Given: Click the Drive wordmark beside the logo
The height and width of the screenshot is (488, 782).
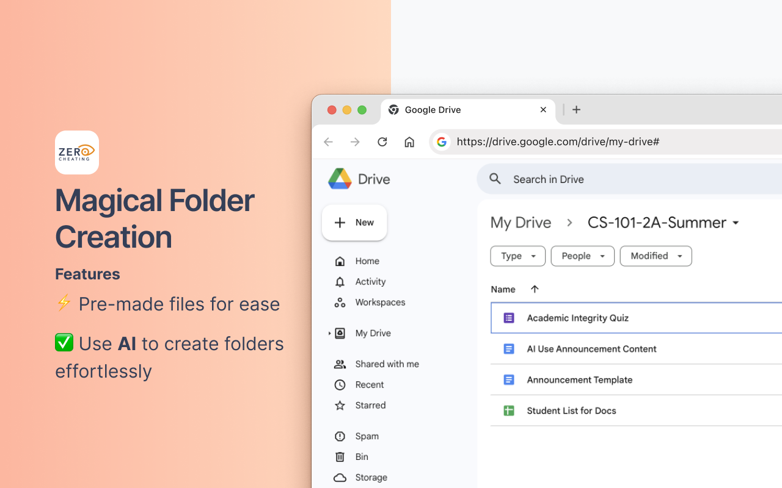Looking at the screenshot, I should [374, 179].
